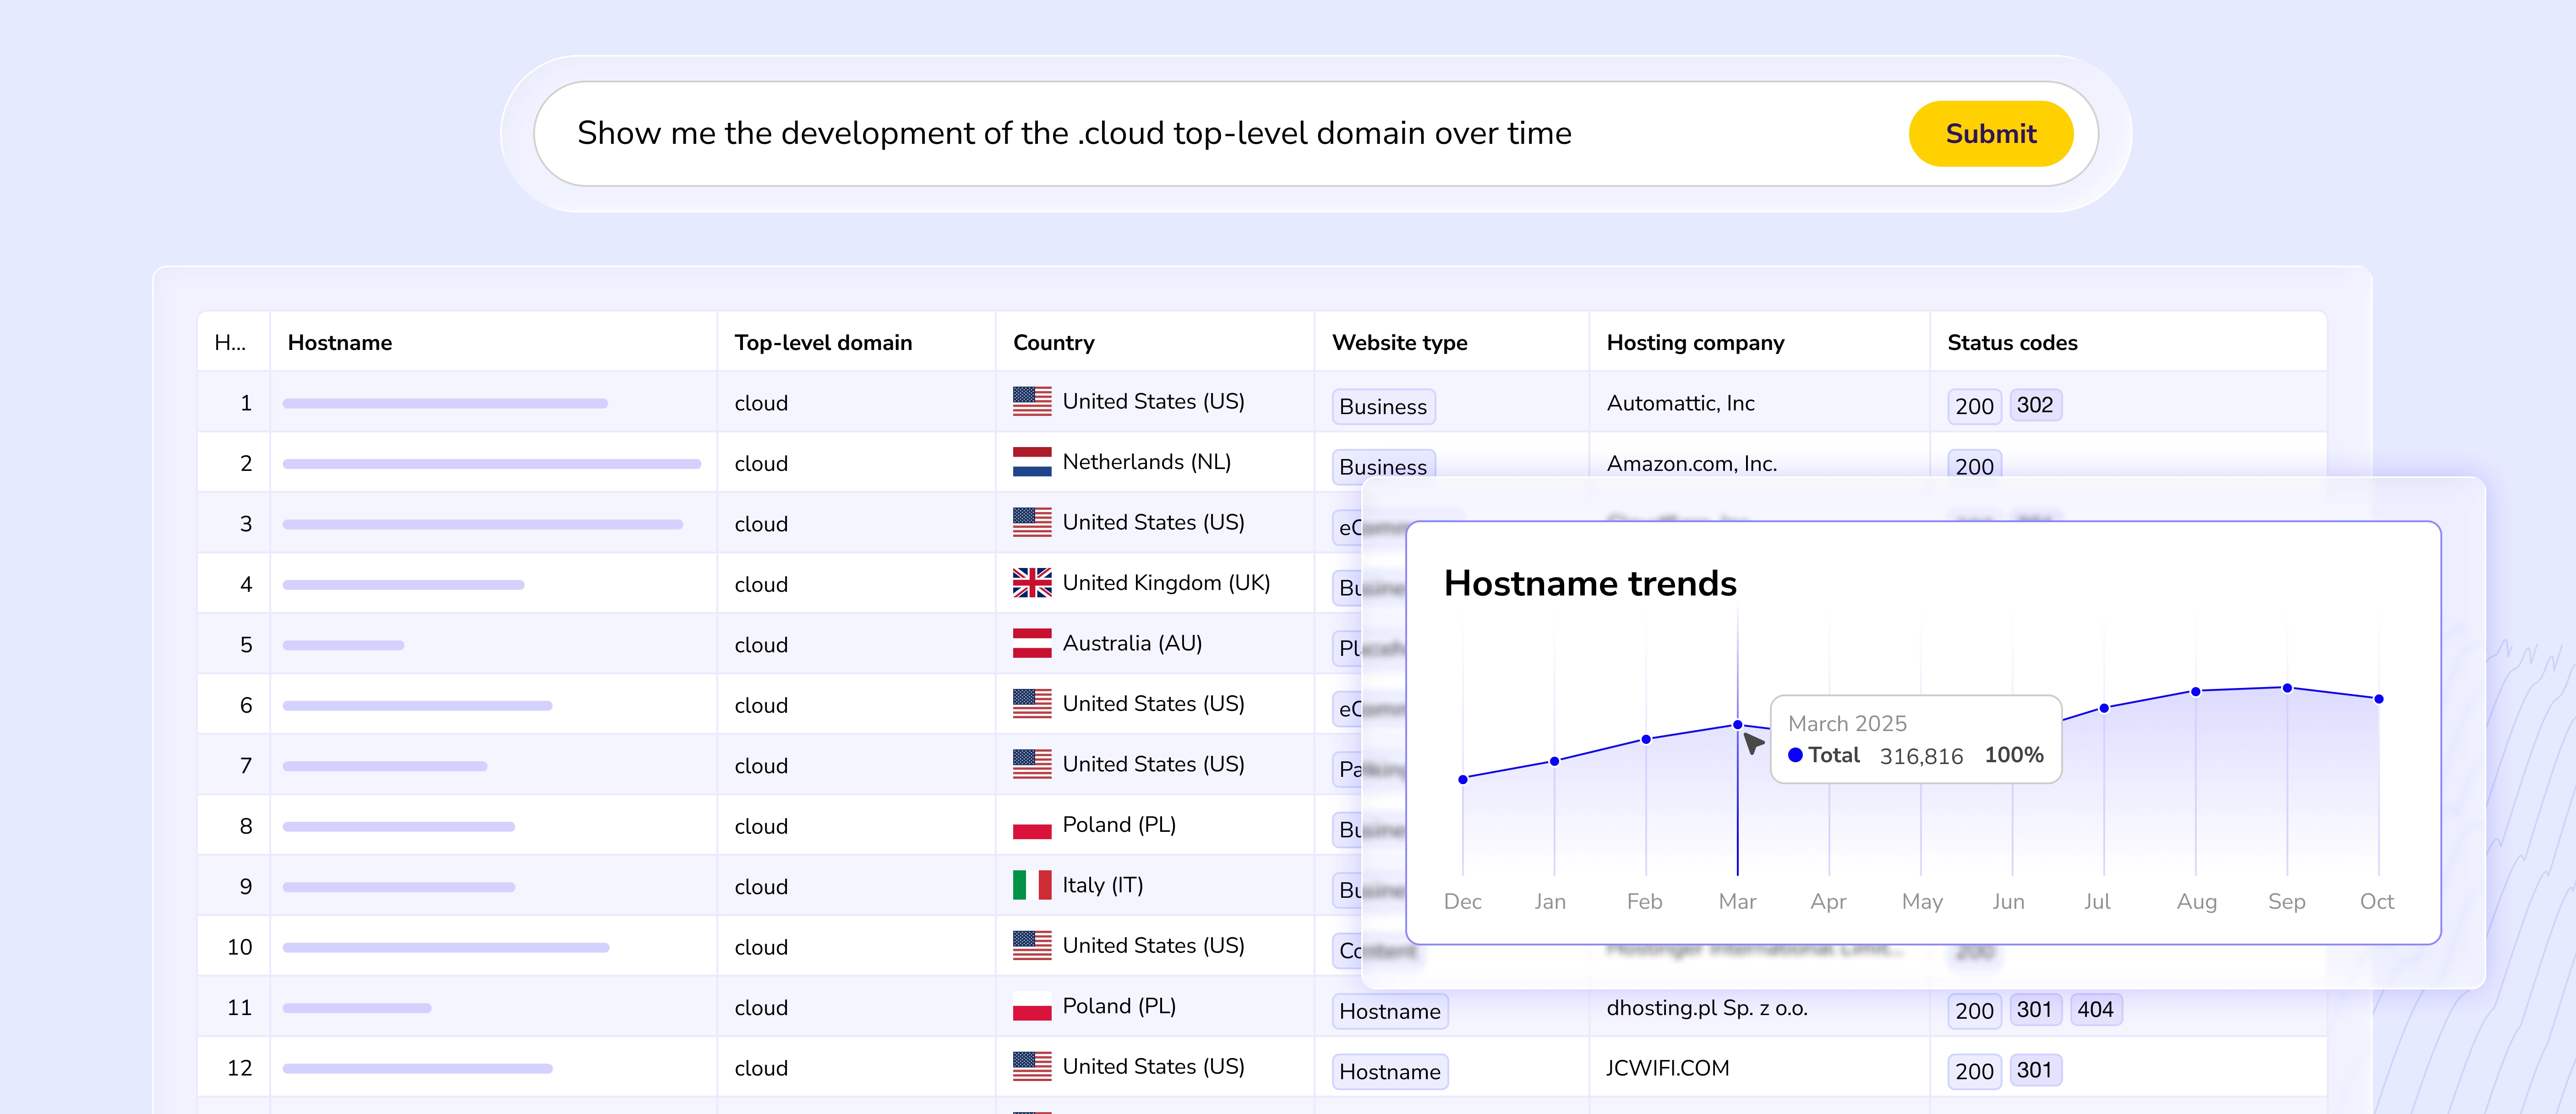Sort by the Hosting company column header
Viewport: 2576px width, 1114px height.
[x=1695, y=343]
